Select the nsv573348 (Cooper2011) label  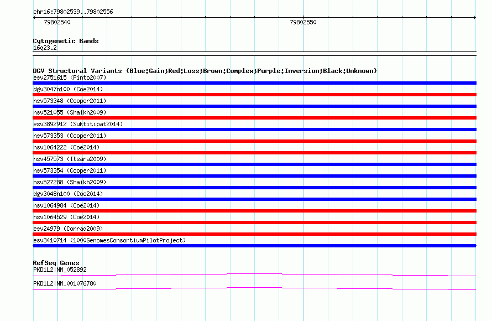70,101
